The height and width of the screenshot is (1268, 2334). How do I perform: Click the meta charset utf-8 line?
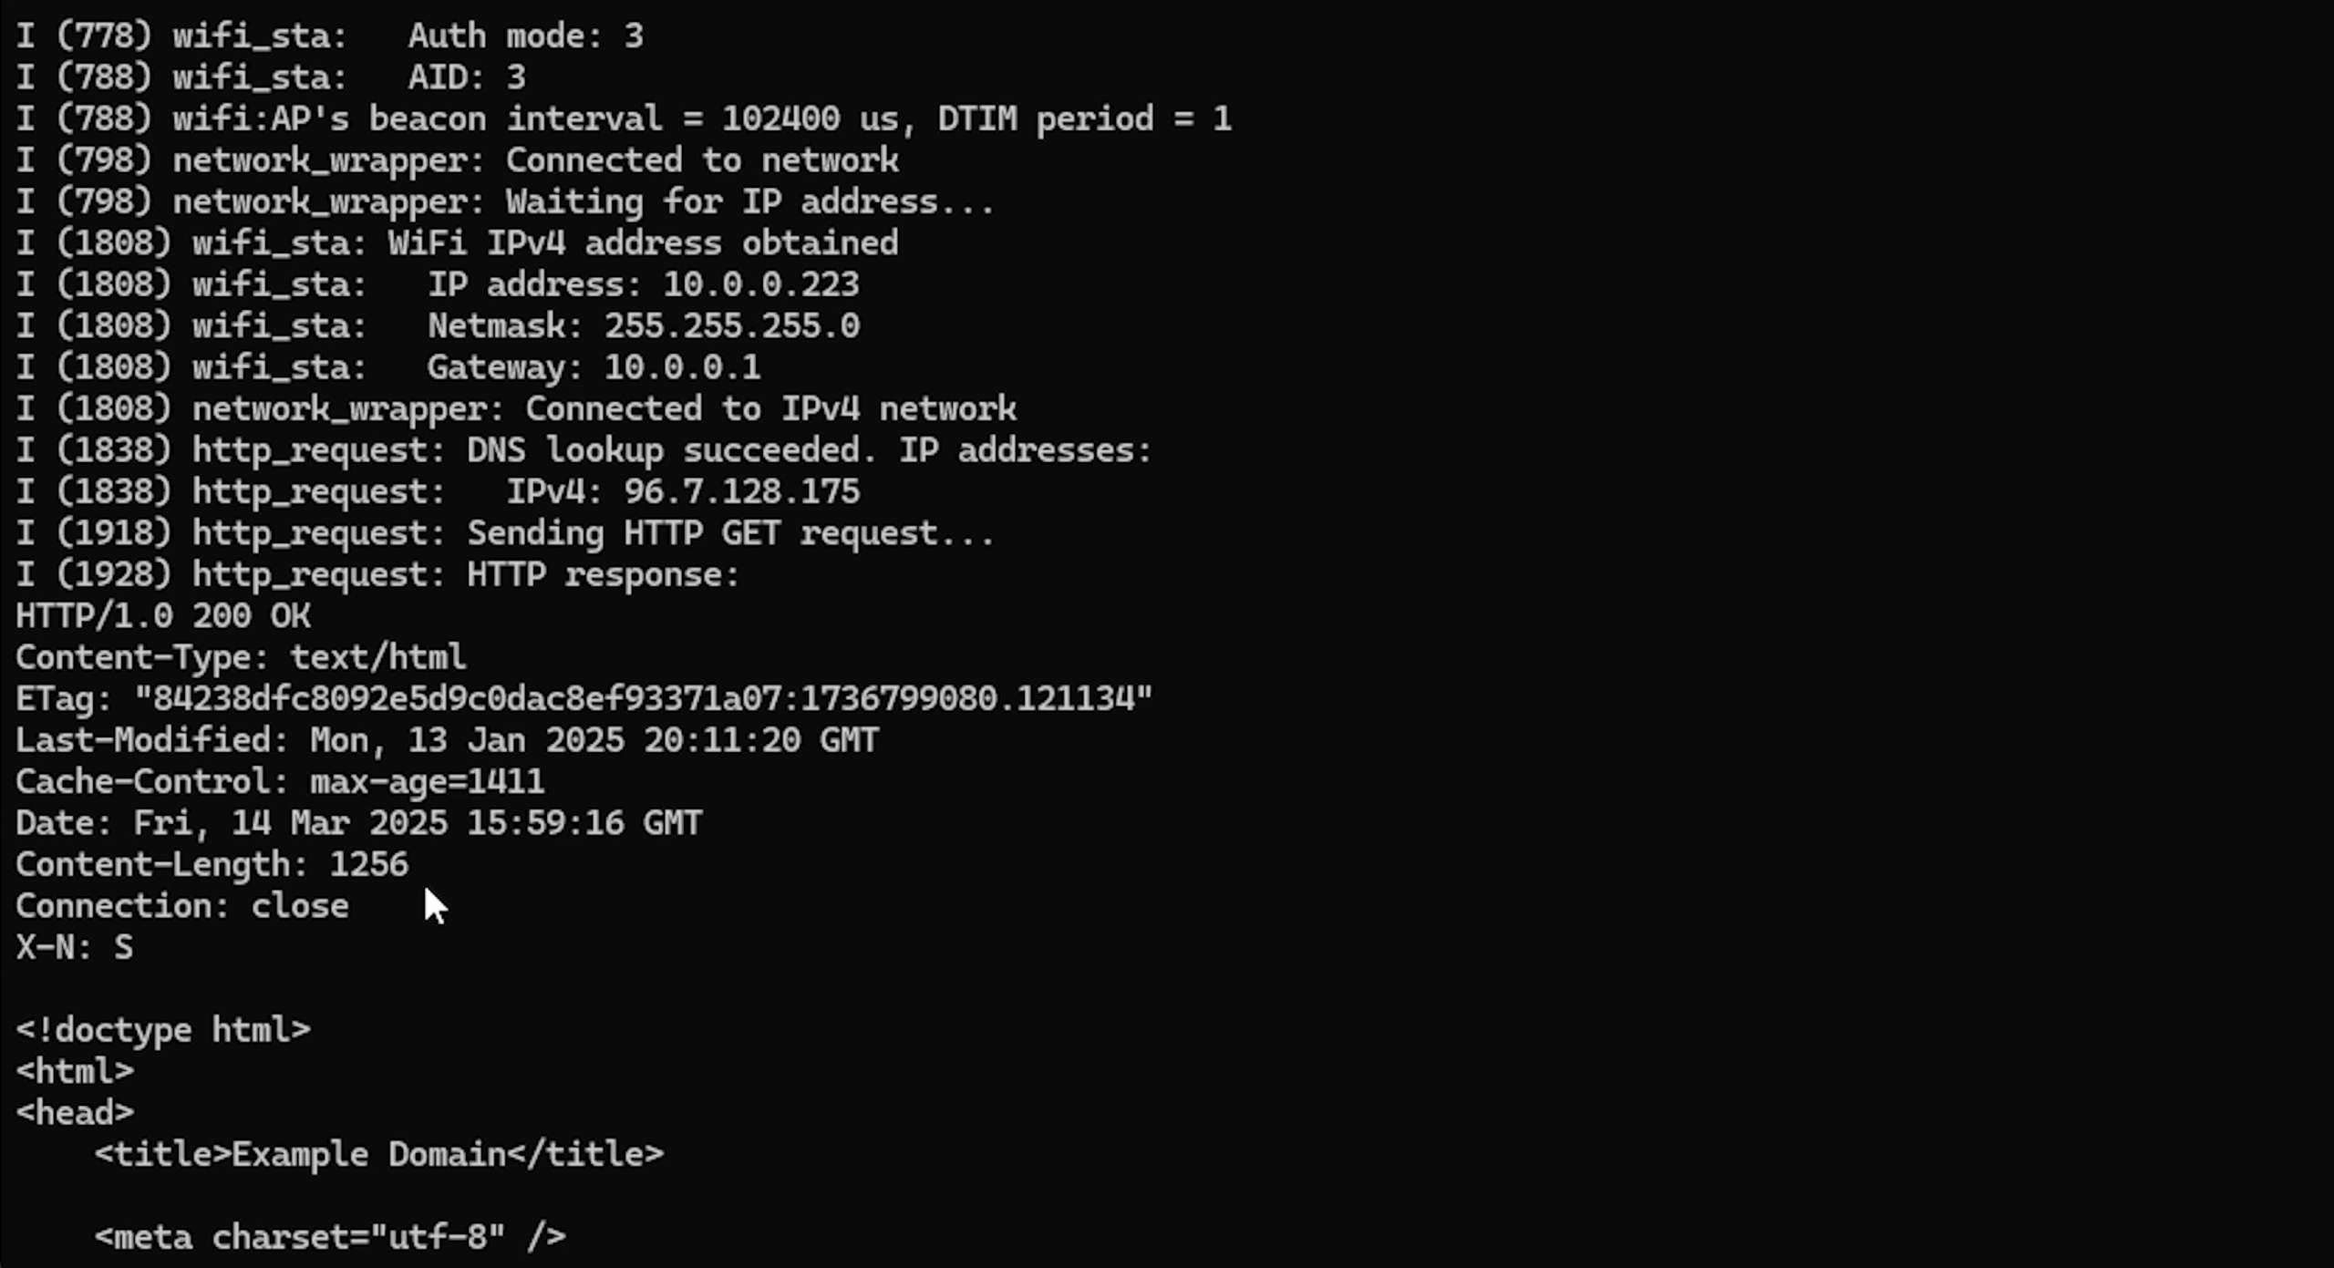pos(330,1237)
